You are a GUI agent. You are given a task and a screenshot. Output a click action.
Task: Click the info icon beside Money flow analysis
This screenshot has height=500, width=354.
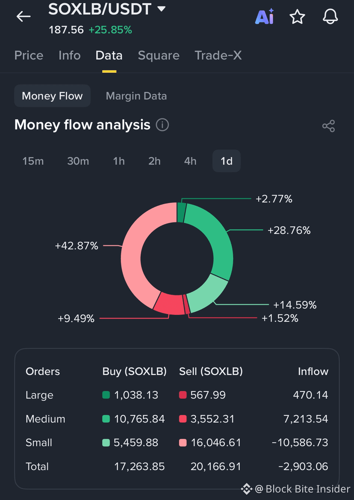tap(162, 125)
